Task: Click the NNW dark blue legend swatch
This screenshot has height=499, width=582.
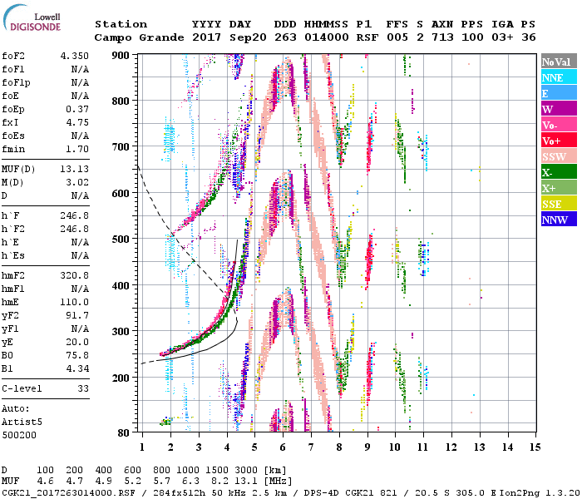Action: 559,219
